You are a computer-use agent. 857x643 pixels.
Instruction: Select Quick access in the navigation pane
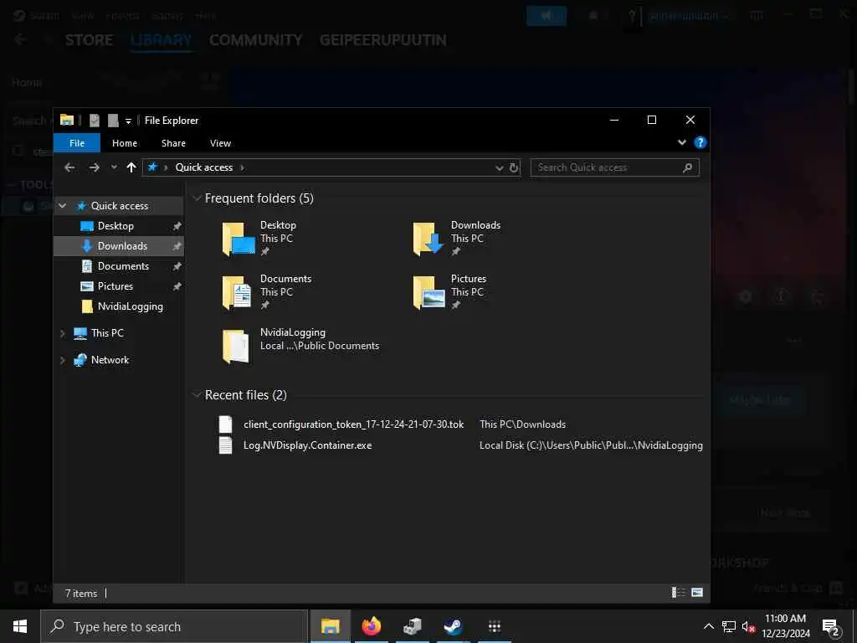[x=119, y=206]
